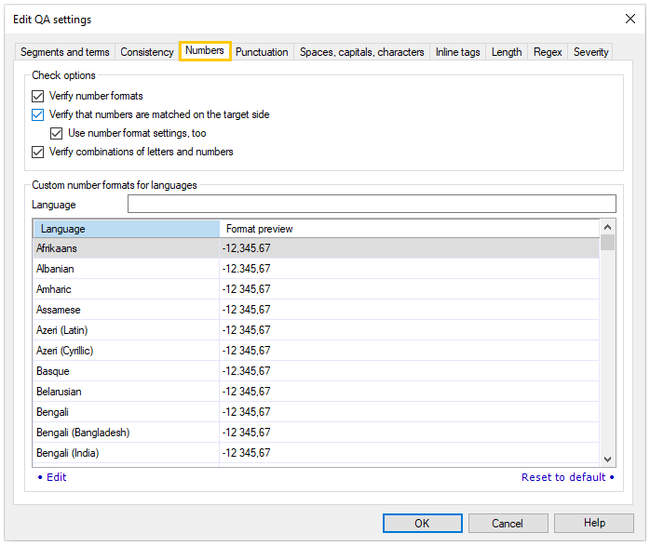This screenshot has height=546, width=650.
Task: Disable Verify combinations of letters and numbers
Action: coord(38,152)
